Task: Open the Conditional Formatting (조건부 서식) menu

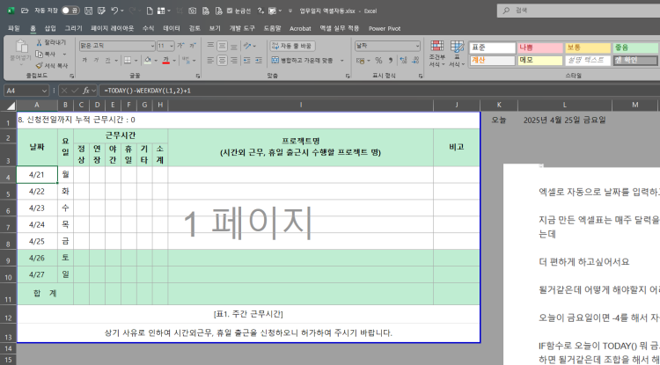Action: 436,54
